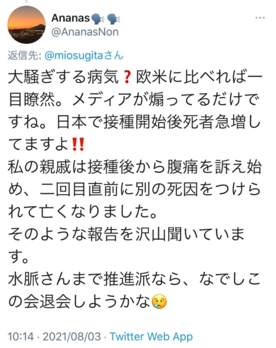The width and height of the screenshot is (276, 348).
Task: Click the @AnanasNon handle
Action: (x=85, y=32)
